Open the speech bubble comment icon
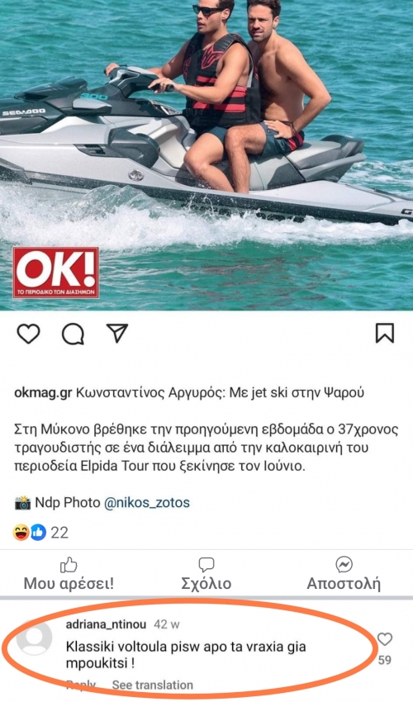 point(73,334)
